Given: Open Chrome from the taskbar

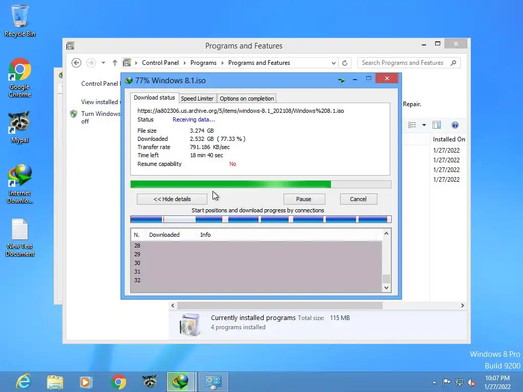Looking at the screenshot, I should click(118, 382).
